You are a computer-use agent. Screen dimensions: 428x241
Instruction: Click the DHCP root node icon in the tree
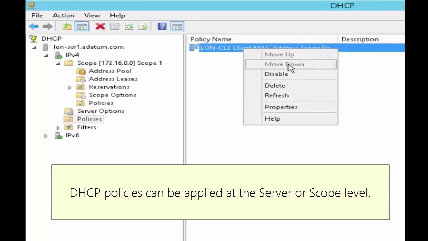[33, 39]
